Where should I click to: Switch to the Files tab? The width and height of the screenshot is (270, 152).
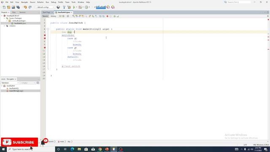[x=14, y=12]
